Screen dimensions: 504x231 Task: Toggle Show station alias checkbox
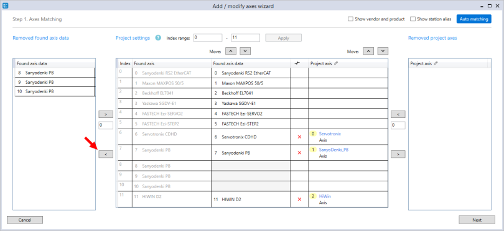coord(413,19)
